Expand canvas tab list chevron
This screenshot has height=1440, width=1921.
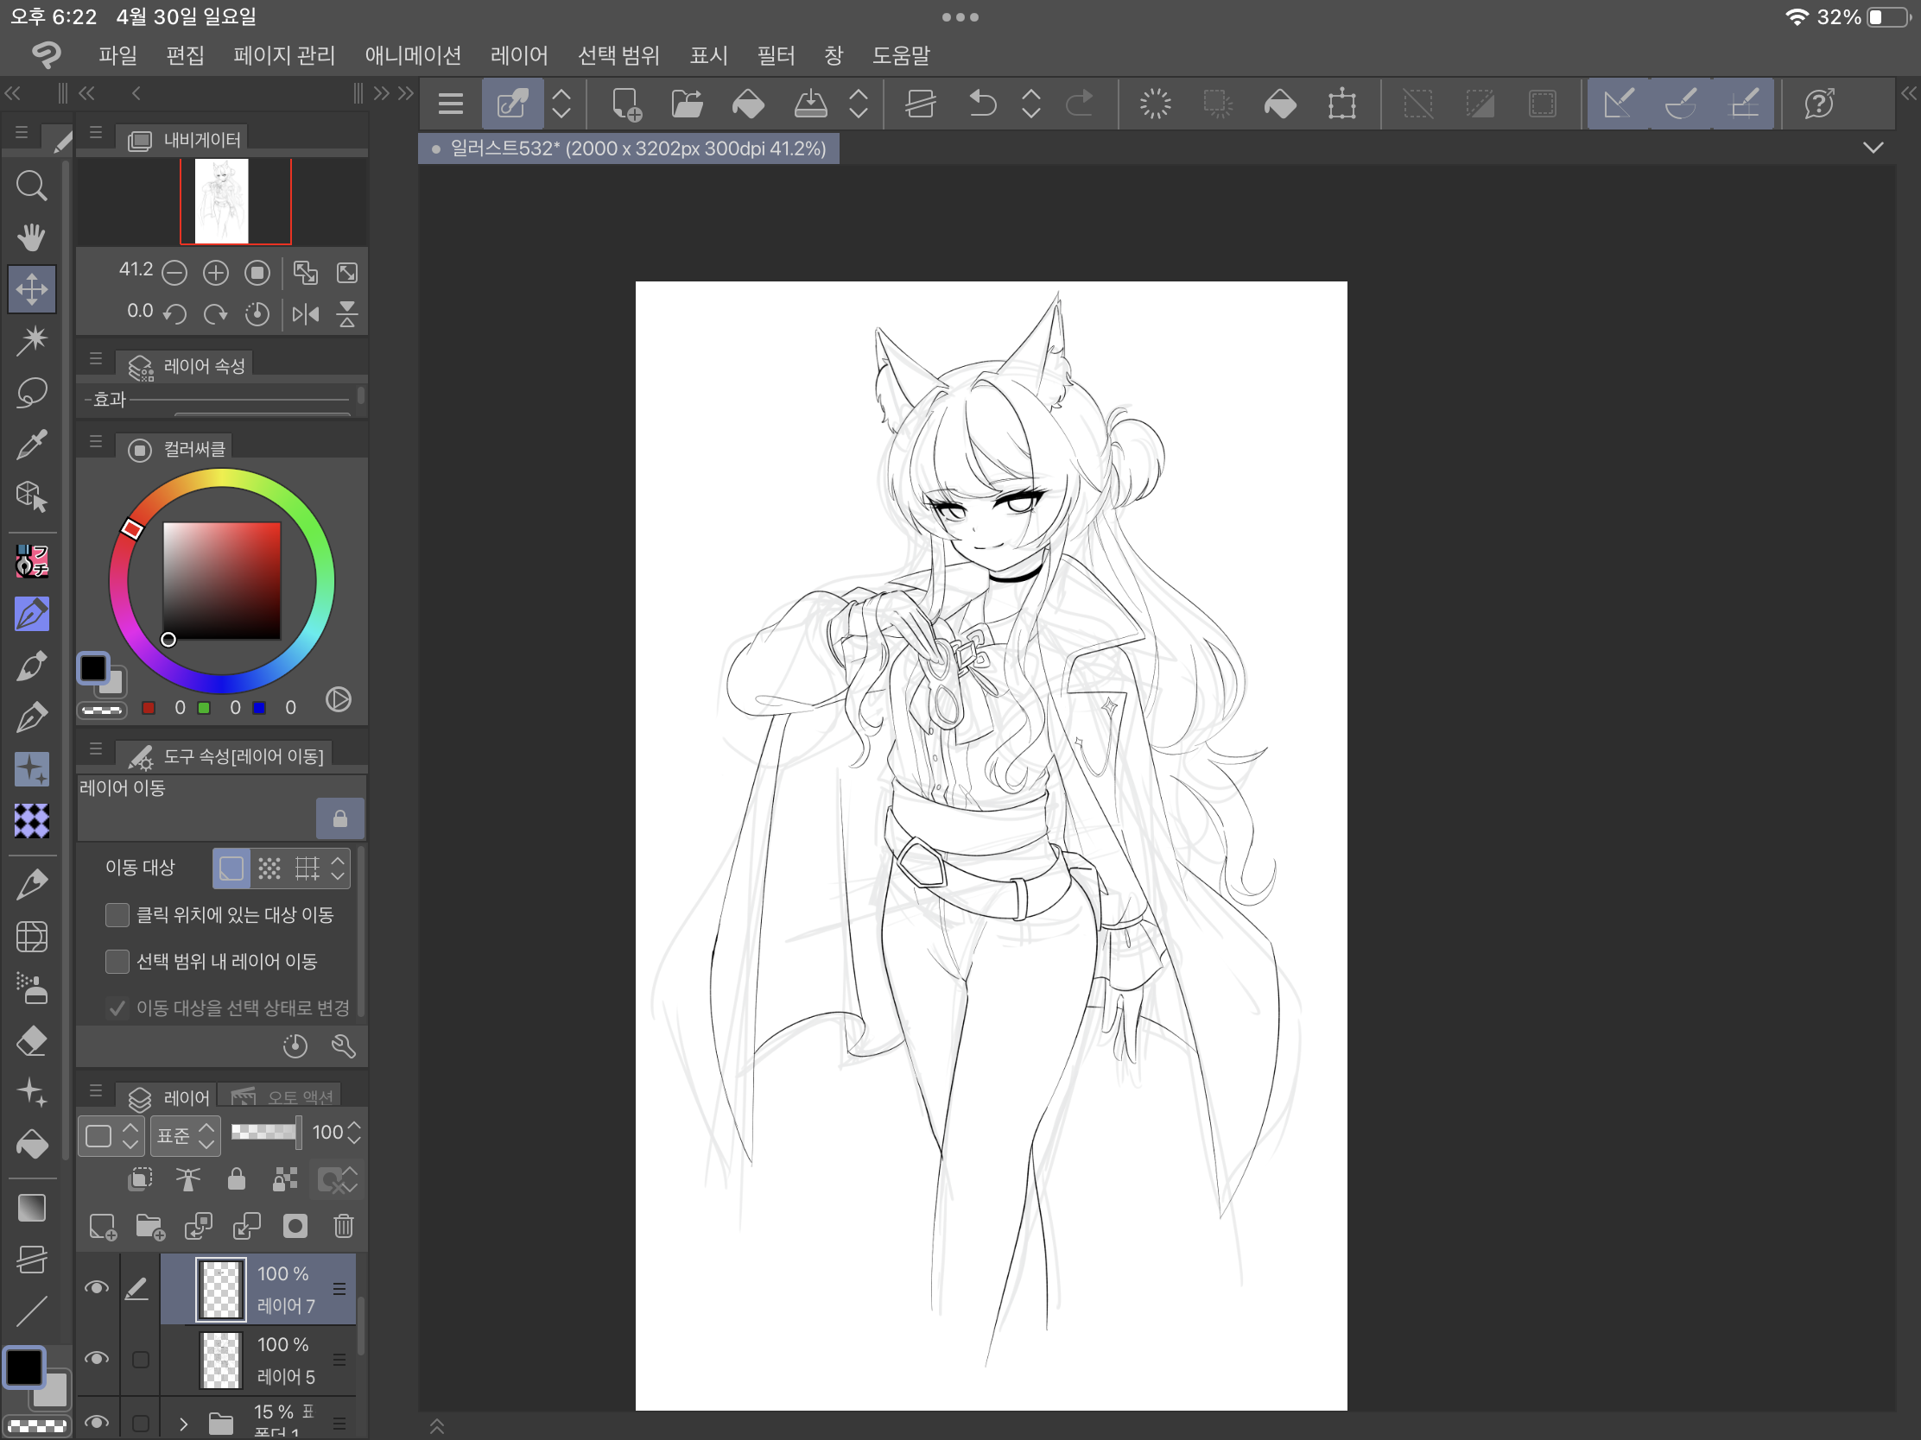[x=1873, y=148]
